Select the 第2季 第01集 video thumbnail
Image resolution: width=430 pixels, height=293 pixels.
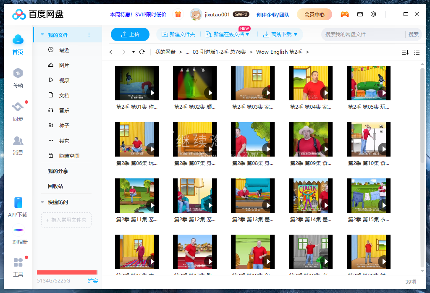(137, 83)
